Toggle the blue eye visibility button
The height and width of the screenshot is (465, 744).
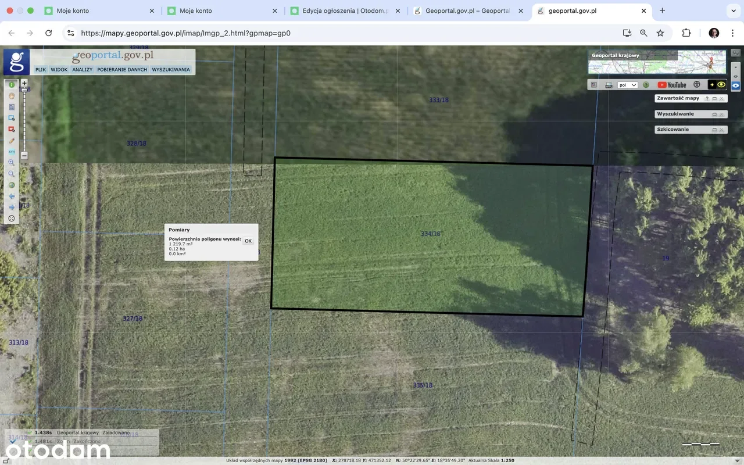[x=736, y=85]
